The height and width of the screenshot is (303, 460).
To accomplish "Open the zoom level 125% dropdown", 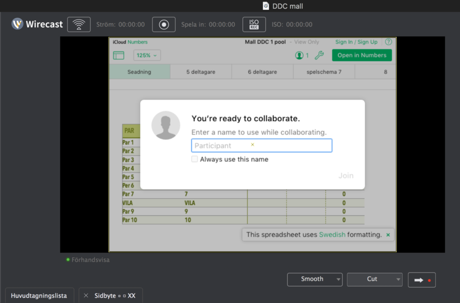I will tap(147, 55).
